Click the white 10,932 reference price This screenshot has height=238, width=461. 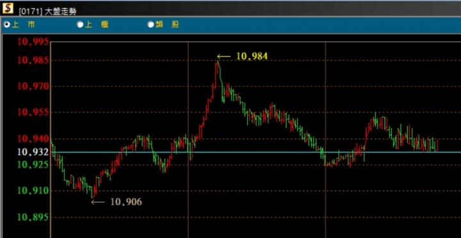click(33, 152)
